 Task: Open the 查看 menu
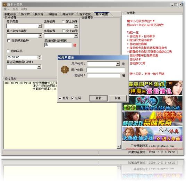(15, 9)
